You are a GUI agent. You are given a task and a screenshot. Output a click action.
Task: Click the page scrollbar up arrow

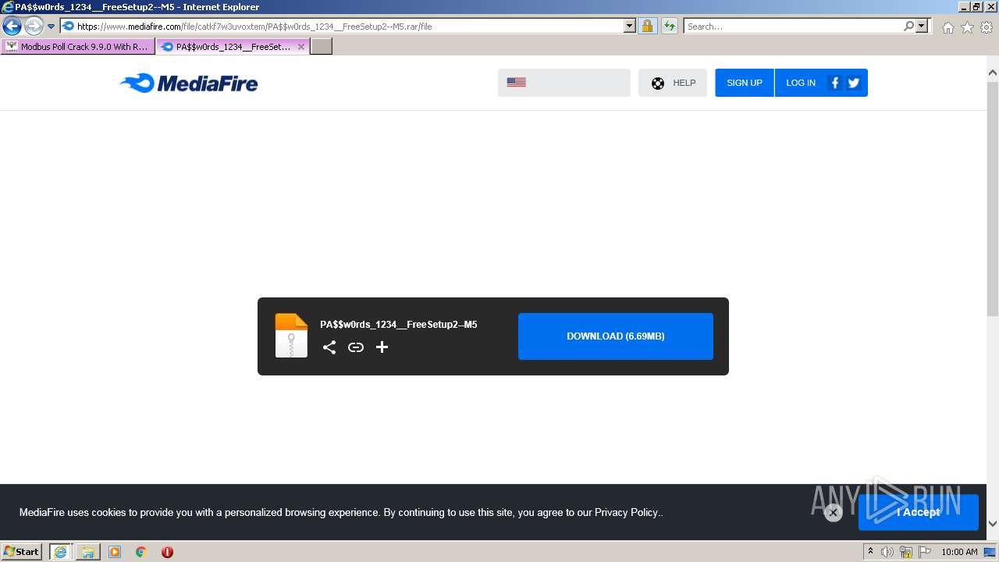click(993, 73)
